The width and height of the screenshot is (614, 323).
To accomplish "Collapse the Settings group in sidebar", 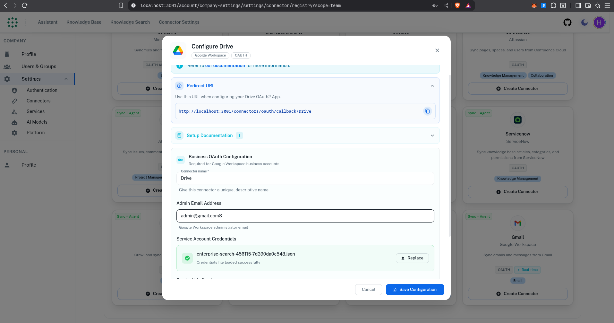I will coord(66,79).
